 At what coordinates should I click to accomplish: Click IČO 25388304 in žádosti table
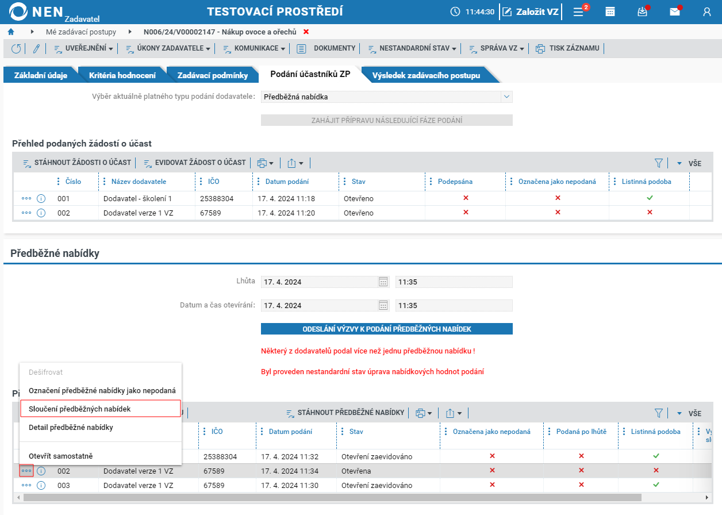pos(217,198)
